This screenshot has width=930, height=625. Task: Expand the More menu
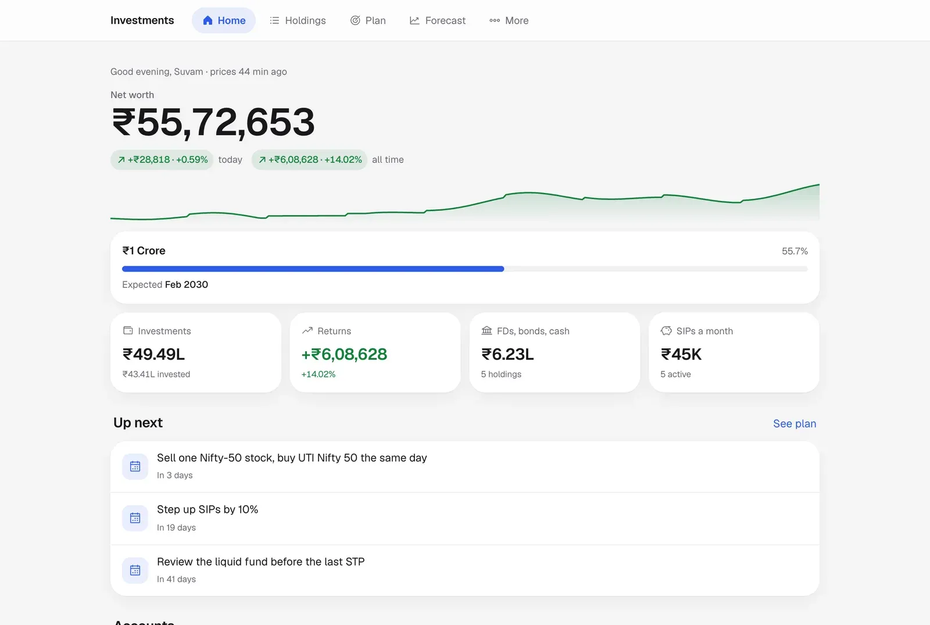(509, 20)
